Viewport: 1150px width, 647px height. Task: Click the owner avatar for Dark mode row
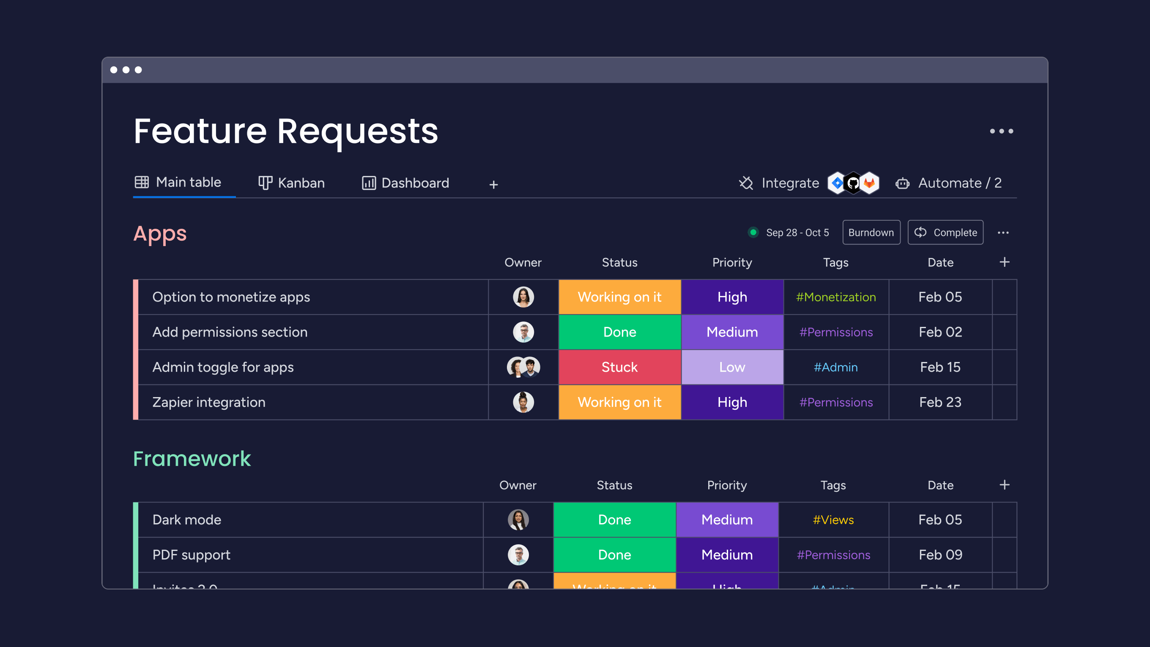pos(518,519)
